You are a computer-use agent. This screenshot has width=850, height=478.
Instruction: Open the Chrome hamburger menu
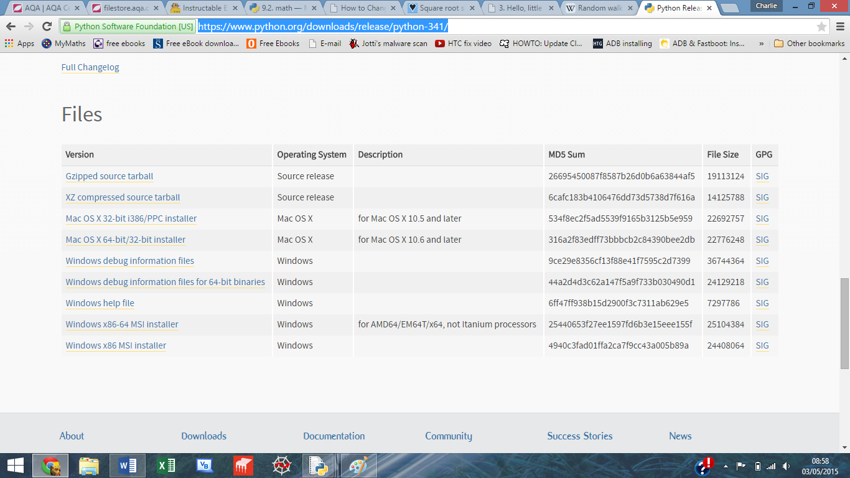(x=840, y=26)
